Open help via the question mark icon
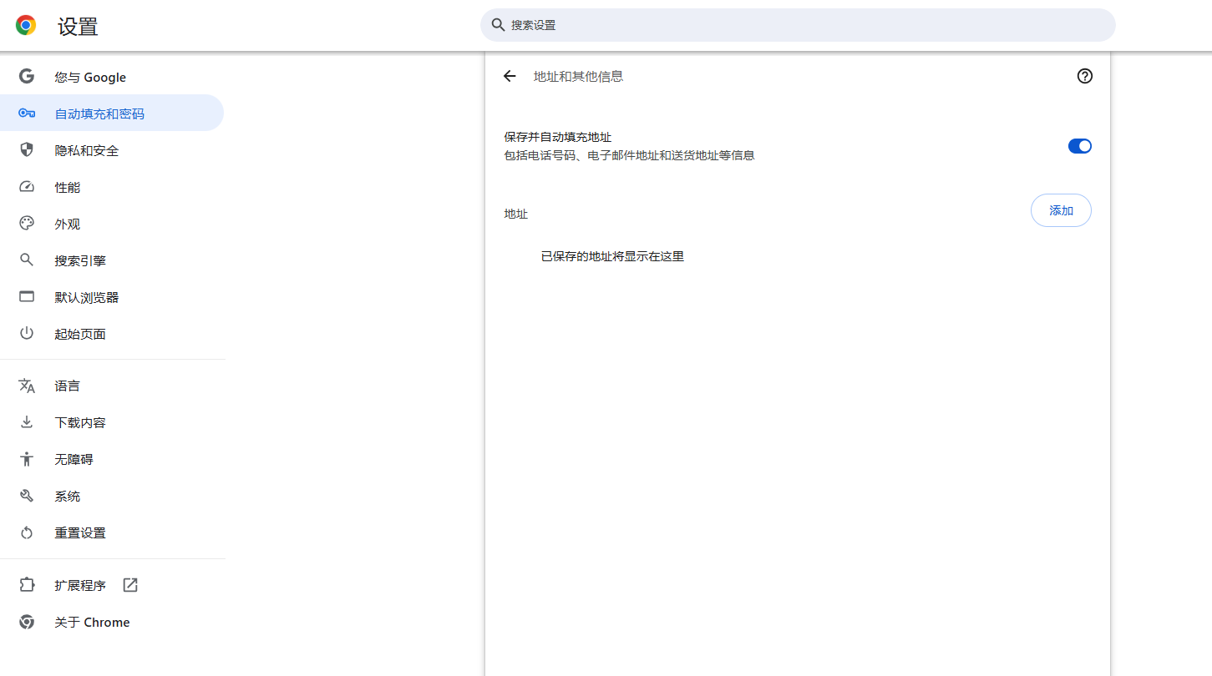Image resolution: width=1212 pixels, height=676 pixels. (x=1085, y=76)
